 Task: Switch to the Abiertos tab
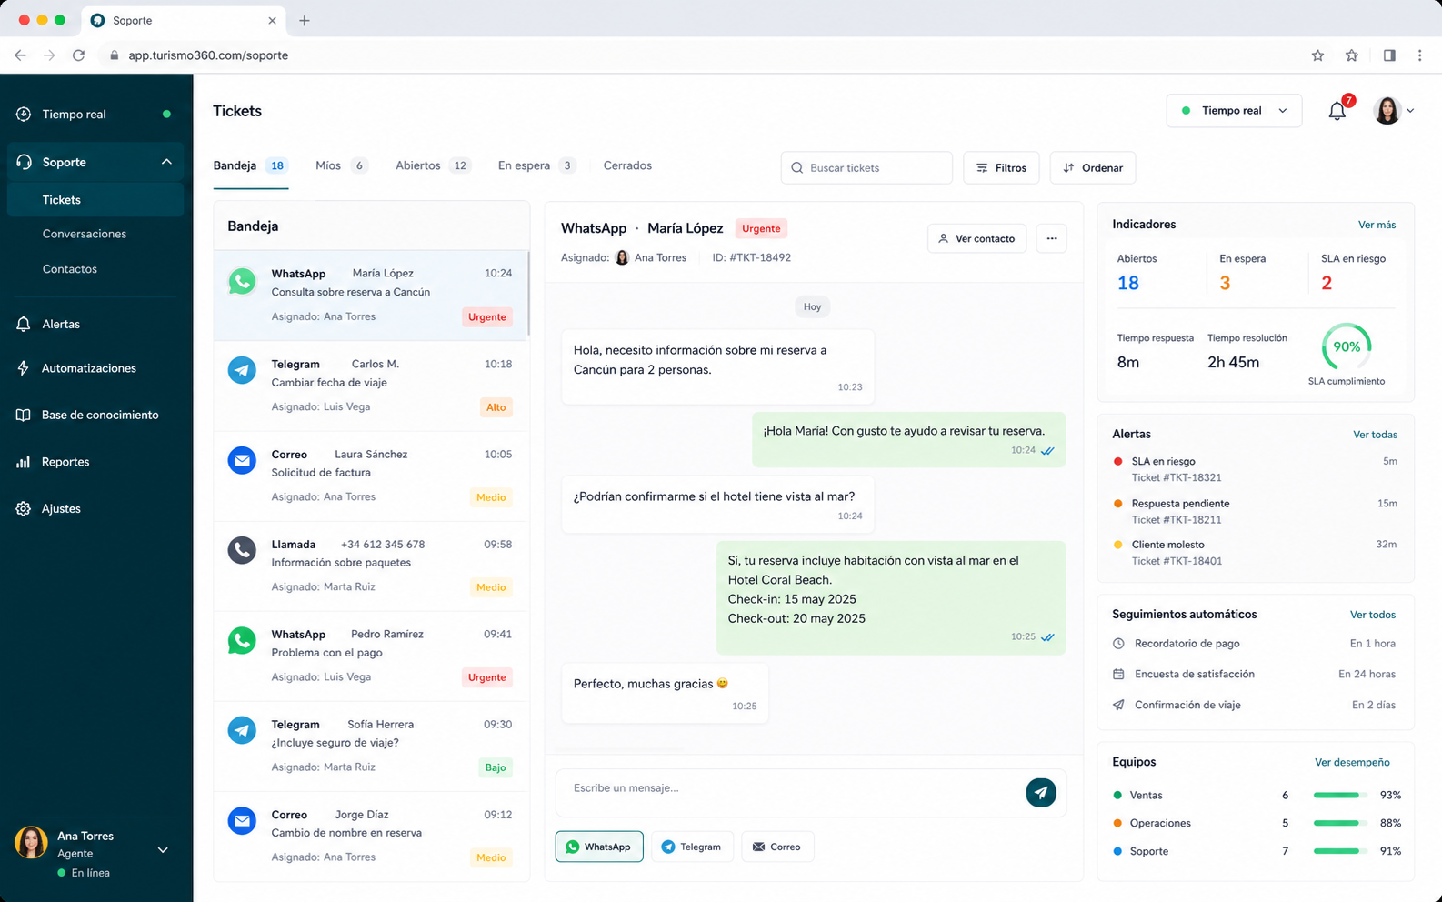click(434, 165)
